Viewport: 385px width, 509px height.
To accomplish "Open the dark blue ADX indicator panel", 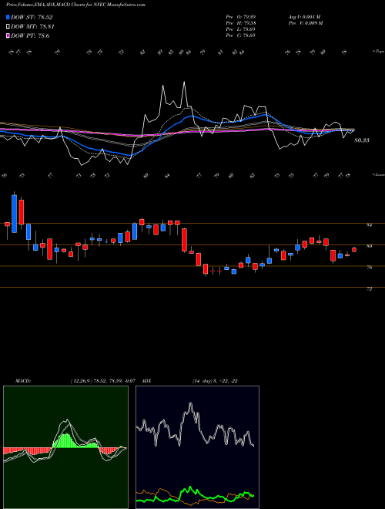I will pyautogui.click(x=197, y=447).
